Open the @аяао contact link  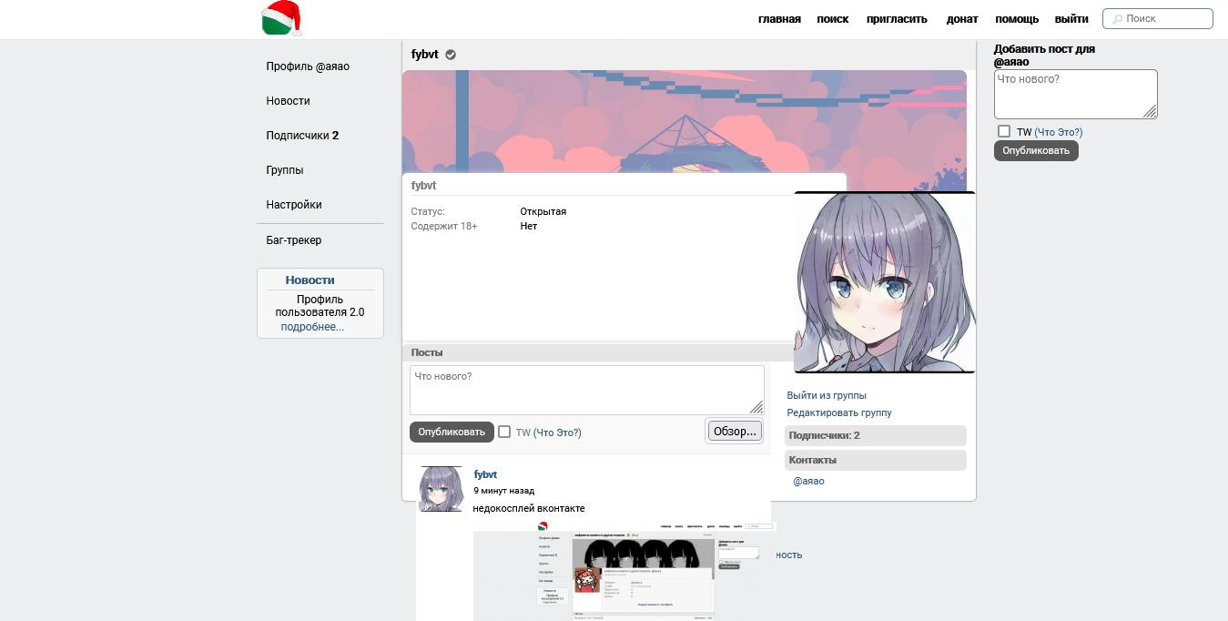click(x=808, y=481)
